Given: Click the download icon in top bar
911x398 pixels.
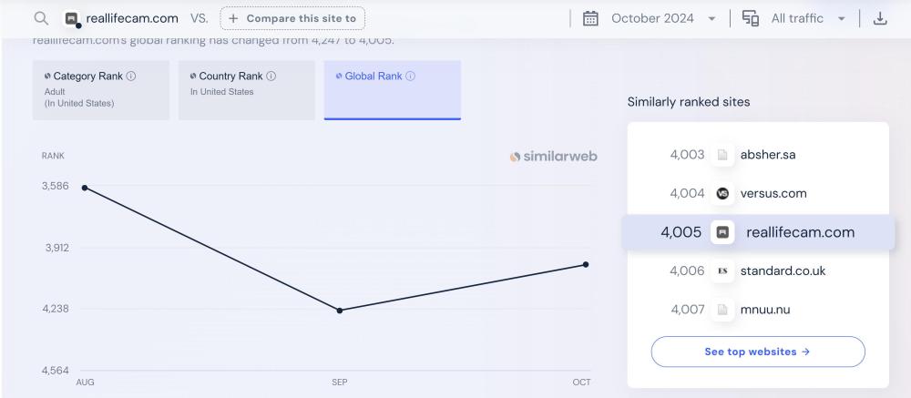Looking at the screenshot, I should [x=880, y=18].
